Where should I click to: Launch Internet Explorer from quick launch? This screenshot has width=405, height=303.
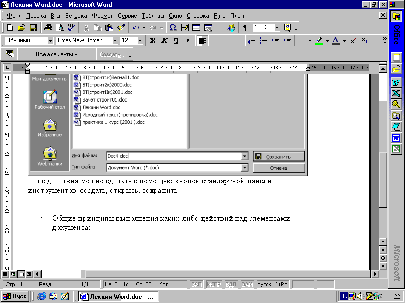42,296
